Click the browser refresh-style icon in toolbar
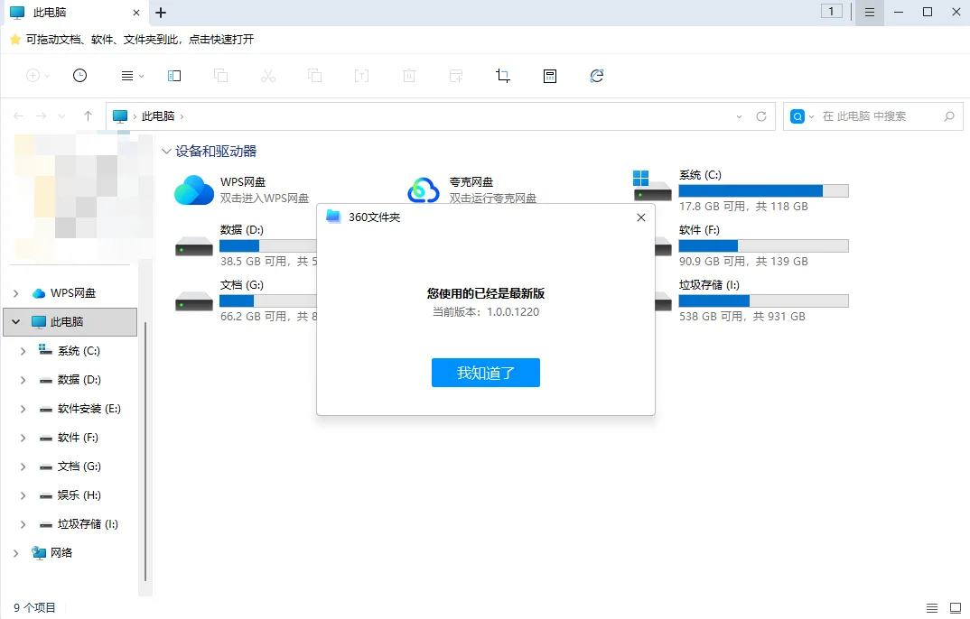970x619 pixels. point(597,76)
